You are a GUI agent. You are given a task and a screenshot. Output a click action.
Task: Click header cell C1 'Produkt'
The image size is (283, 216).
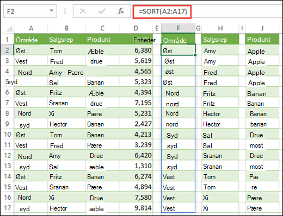pyautogui.click(x=102, y=39)
